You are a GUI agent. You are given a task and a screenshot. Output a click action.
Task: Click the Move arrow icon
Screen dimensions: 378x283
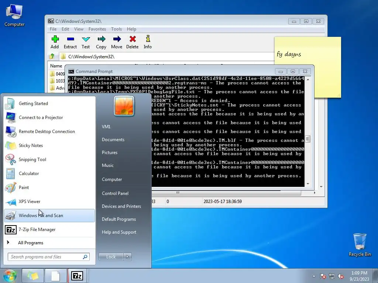(117, 39)
